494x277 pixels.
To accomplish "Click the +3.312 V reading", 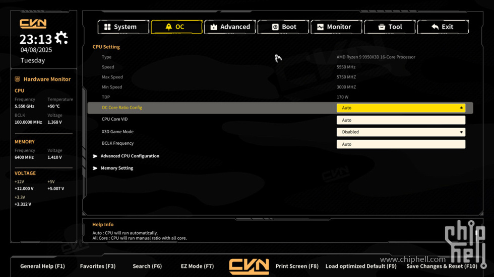I will pyautogui.click(x=23, y=205).
